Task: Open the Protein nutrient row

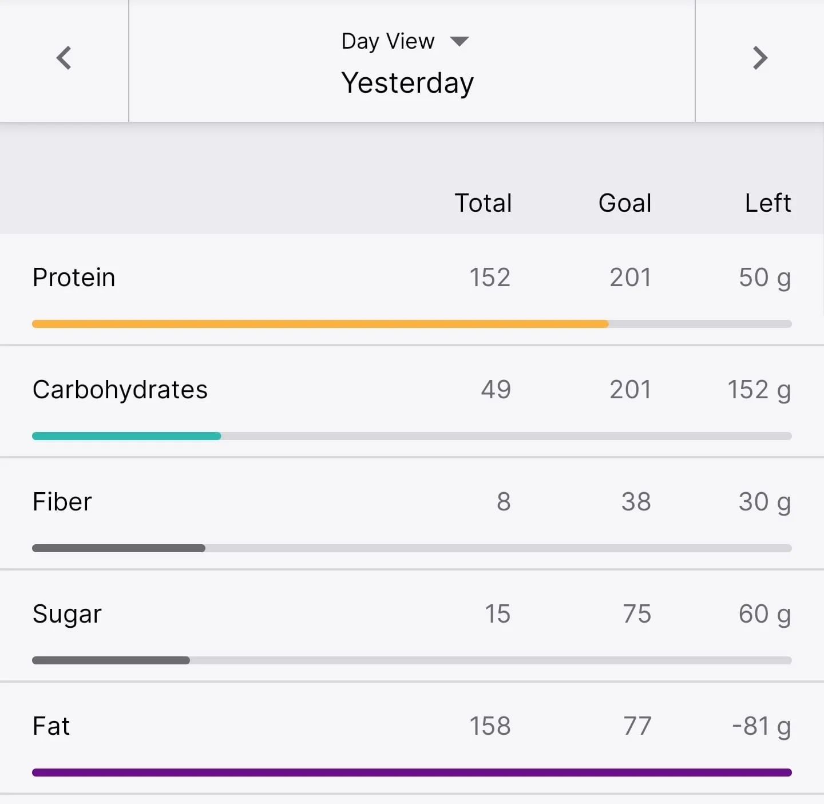Action: click(412, 289)
